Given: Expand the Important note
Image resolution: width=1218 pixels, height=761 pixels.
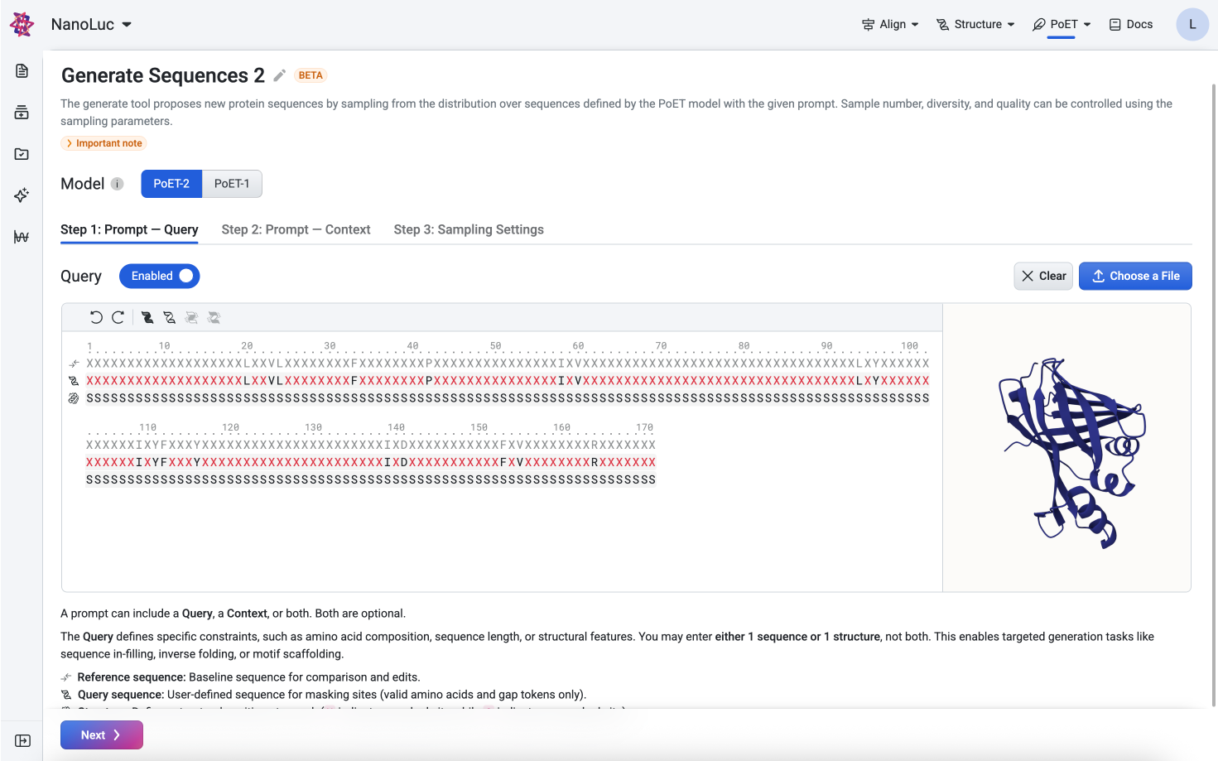Looking at the screenshot, I should 104,143.
